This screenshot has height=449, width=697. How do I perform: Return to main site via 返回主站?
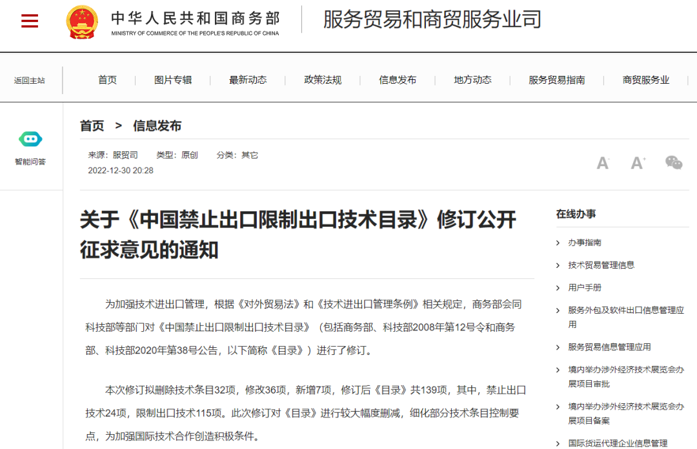tap(29, 81)
